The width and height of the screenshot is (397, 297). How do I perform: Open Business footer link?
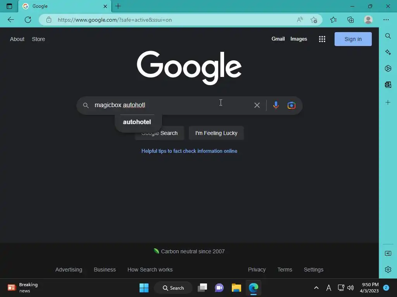105,270
